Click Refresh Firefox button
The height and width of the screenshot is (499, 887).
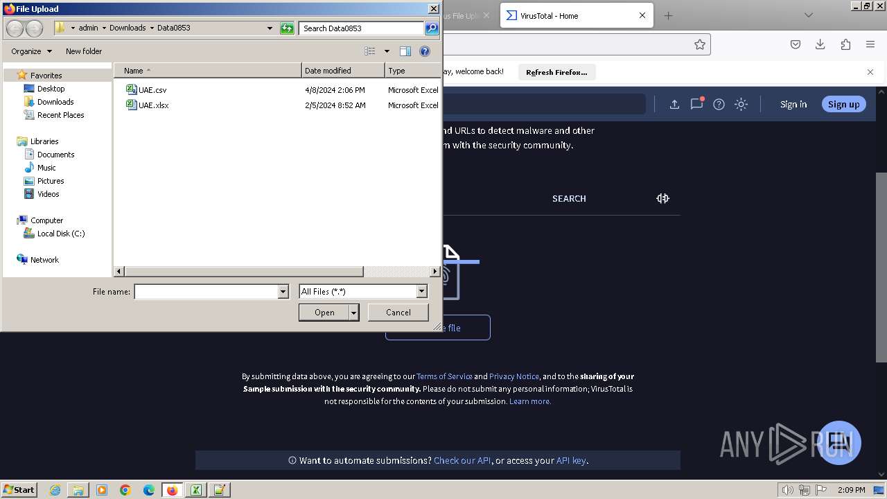coord(556,72)
